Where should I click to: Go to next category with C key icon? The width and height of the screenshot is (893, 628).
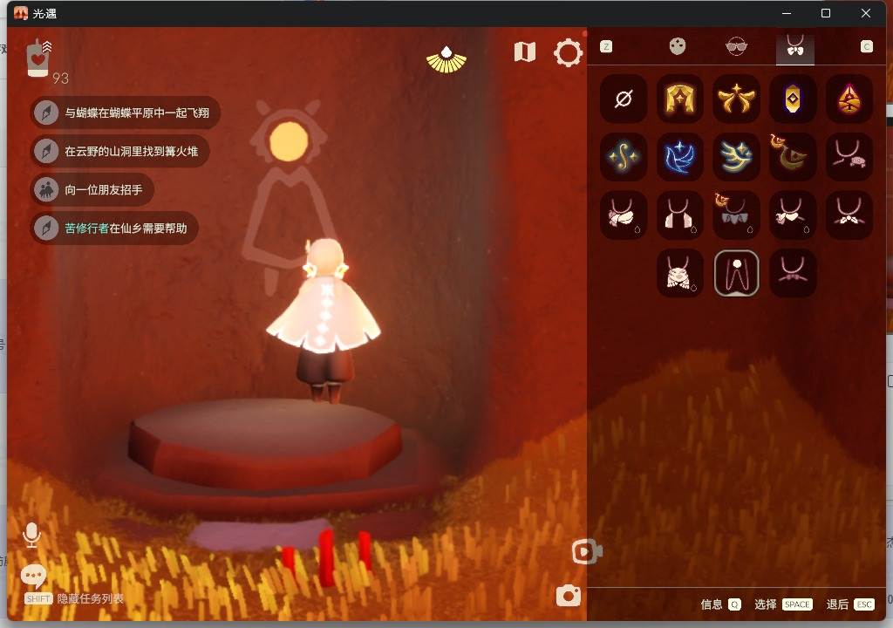click(x=866, y=47)
